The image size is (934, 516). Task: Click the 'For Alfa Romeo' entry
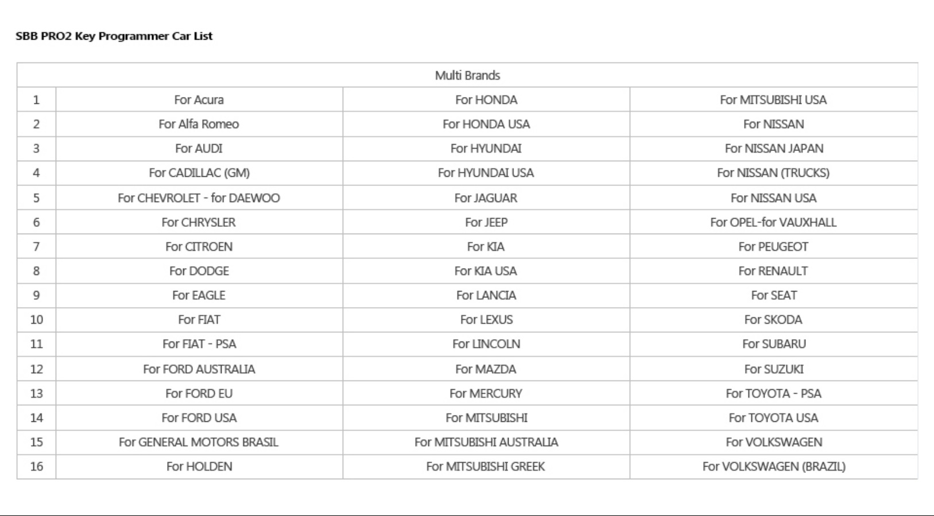(199, 124)
